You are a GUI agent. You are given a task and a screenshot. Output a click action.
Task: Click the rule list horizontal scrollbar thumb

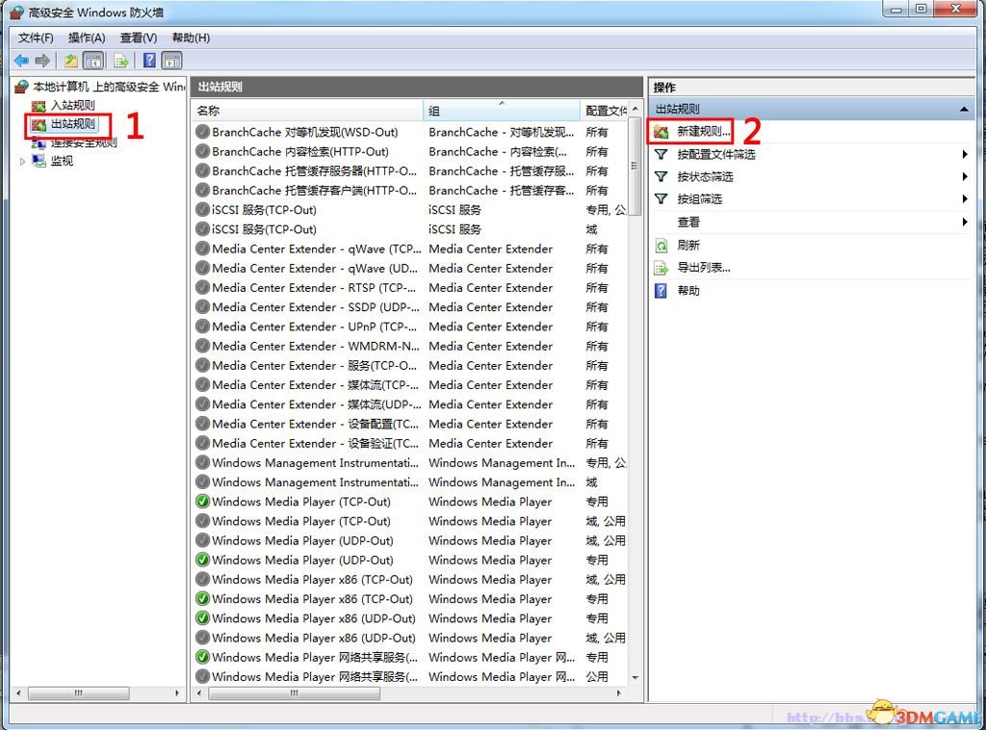(295, 693)
